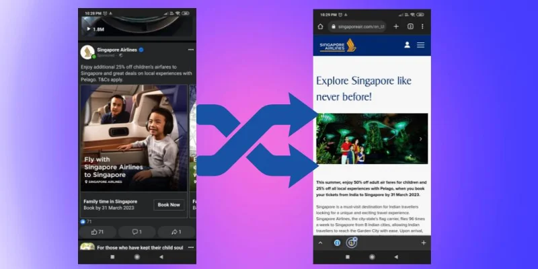Show previous image in Singapore carousel
Image resolution: width=538 pixels, height=269 pixels.
[321, 139]
